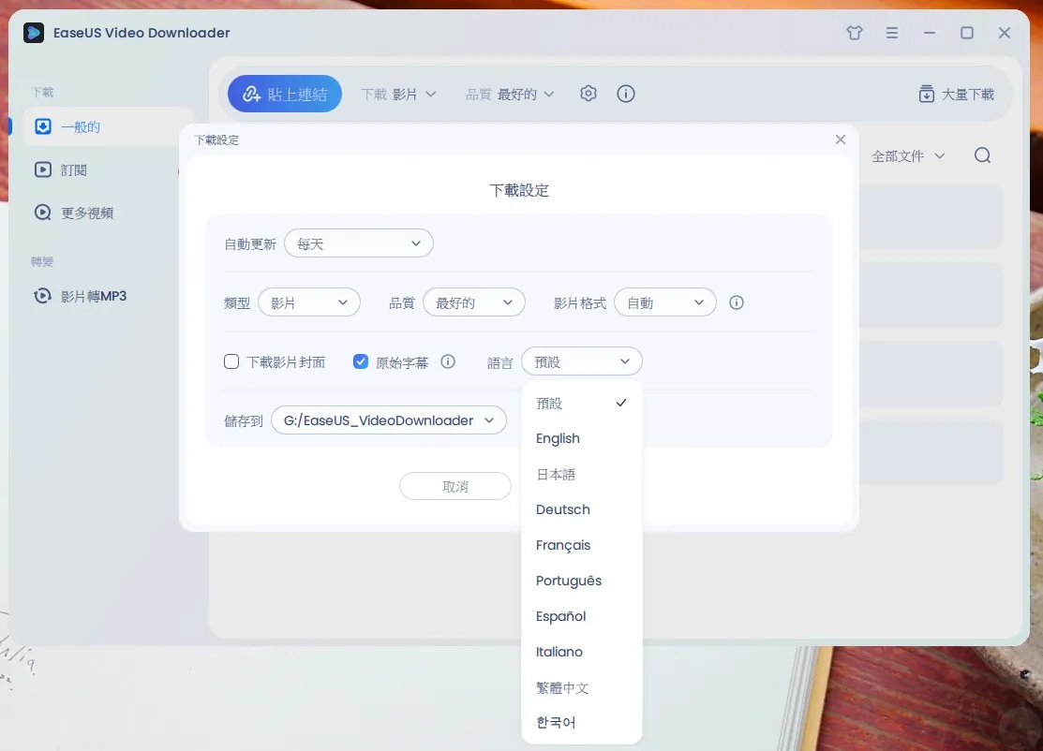The height and width of the screenshot is (751, 1043).
Task: Close the EaseUS Video Downloader window
Action: click(x=1005, y=33)
